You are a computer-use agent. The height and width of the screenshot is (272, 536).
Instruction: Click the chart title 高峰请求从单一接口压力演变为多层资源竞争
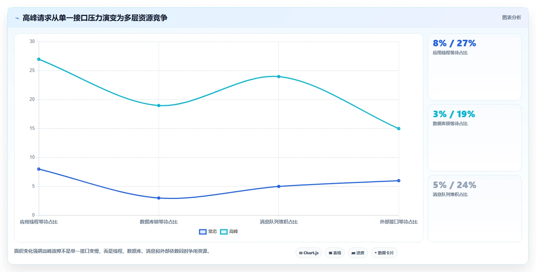(95, 18)
